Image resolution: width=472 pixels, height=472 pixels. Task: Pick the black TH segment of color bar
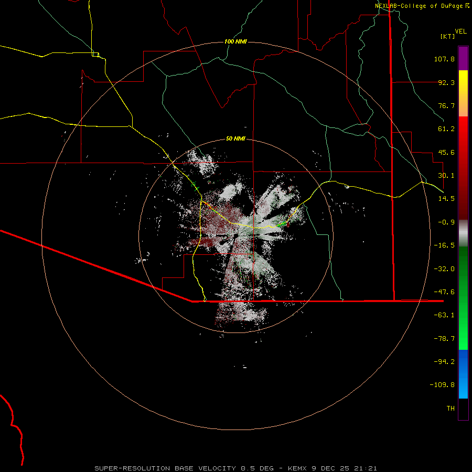(x=463, y=409)
